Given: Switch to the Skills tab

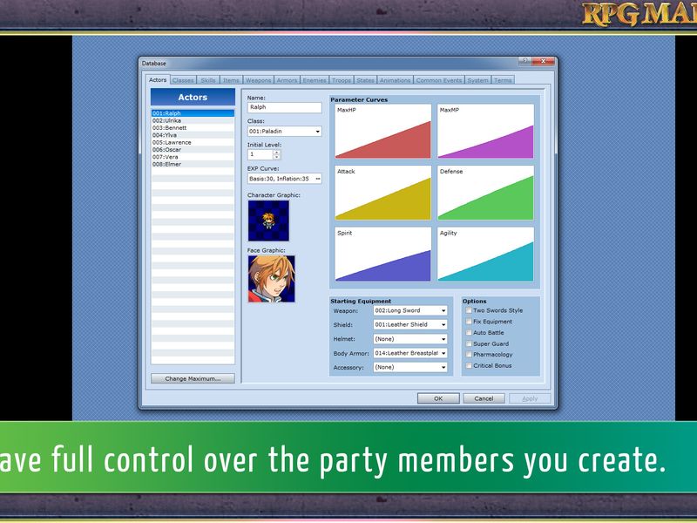Looking at the screenshot, I should 207,80.
